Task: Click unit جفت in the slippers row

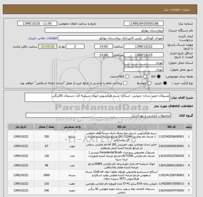Action: 72,184
